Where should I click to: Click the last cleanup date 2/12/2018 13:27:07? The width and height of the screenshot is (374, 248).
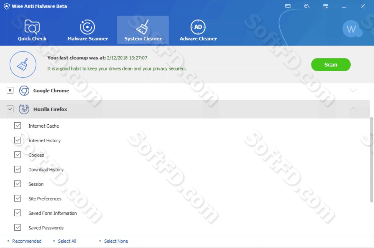[127, 58]
